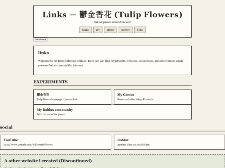
Task: Click the youtube.com/@BloomifyFlowers URL text
Action: tap(28, 145)
